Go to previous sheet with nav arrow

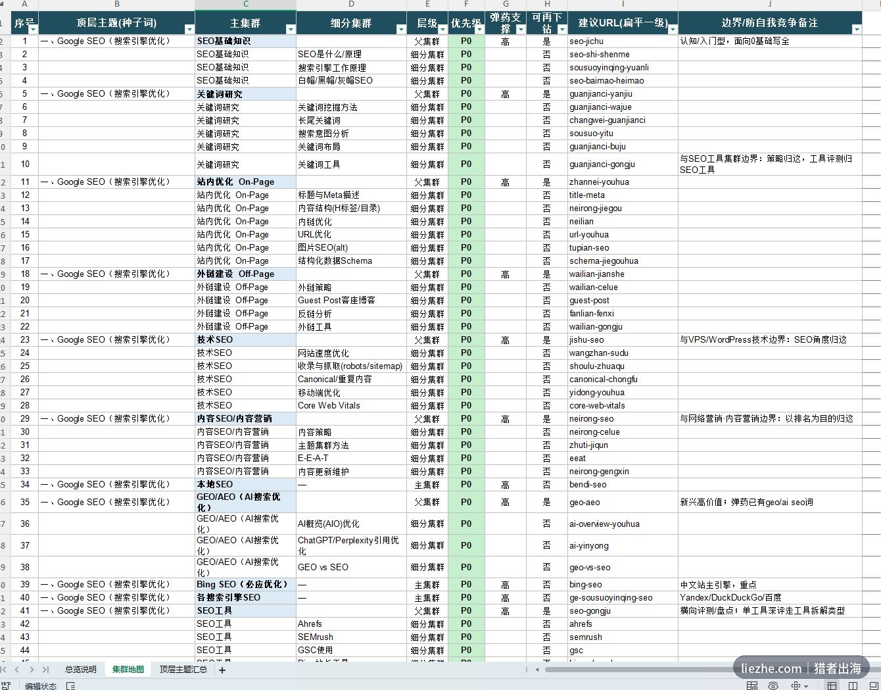pyautogui.click(x=17, y=670)
